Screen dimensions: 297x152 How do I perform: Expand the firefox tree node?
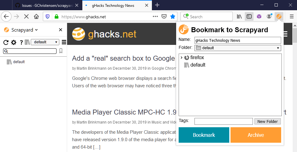tap(181, 57)
